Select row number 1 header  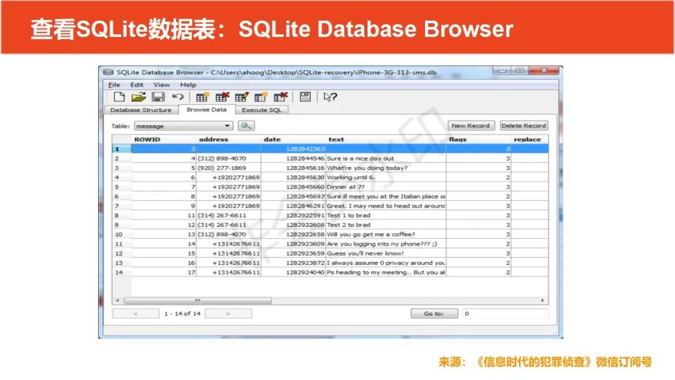121,149
